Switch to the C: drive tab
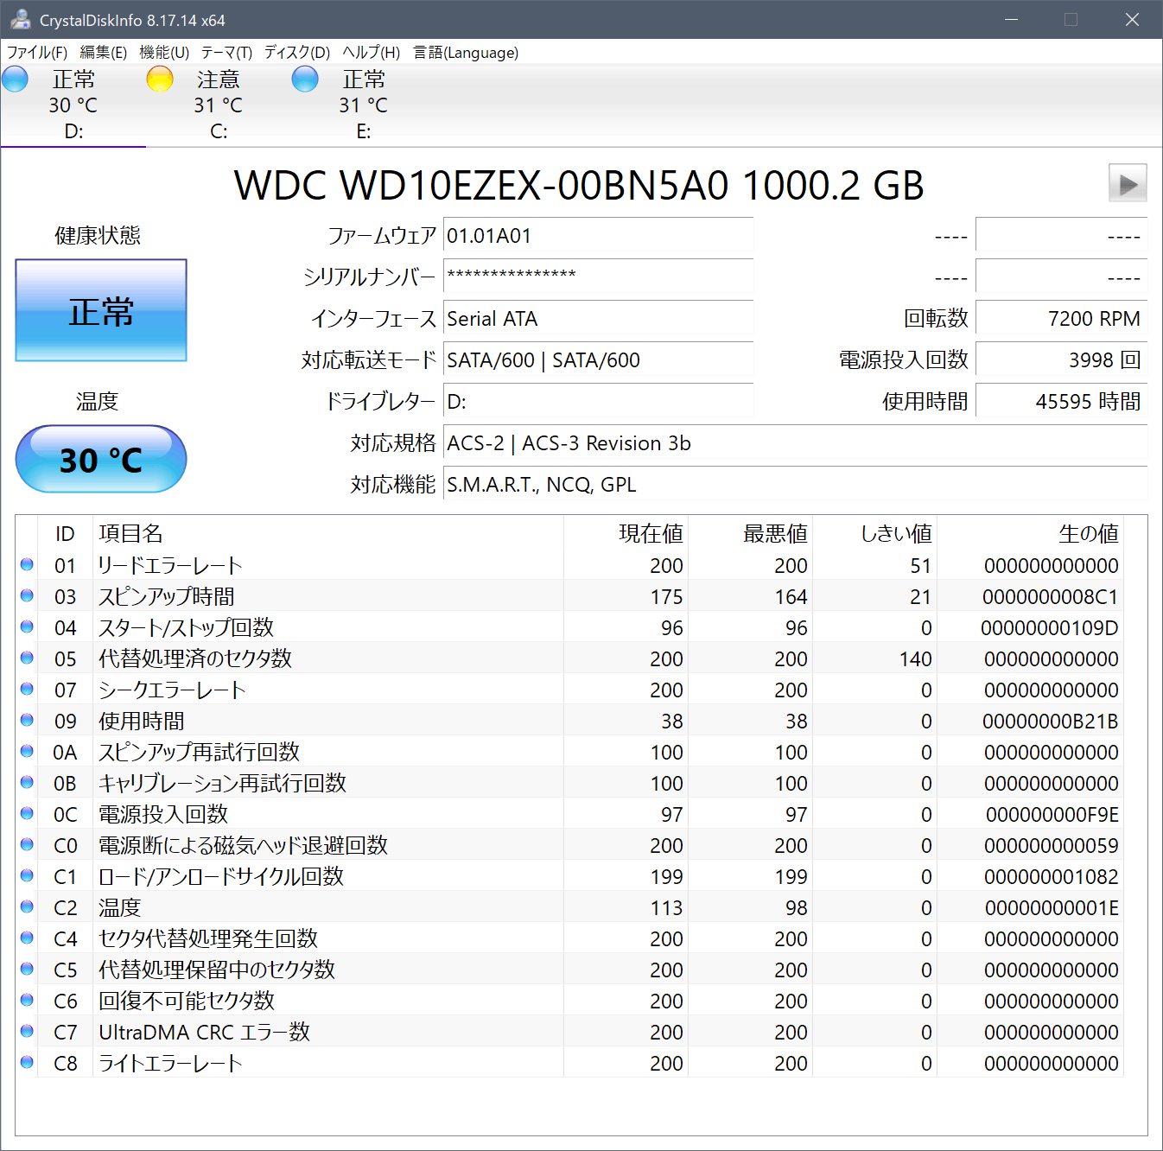The image size is (1163, 1151). coord(219,105)
